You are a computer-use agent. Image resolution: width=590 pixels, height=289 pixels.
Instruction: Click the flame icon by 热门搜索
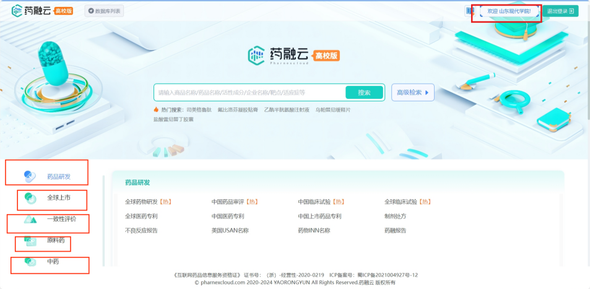156,110
